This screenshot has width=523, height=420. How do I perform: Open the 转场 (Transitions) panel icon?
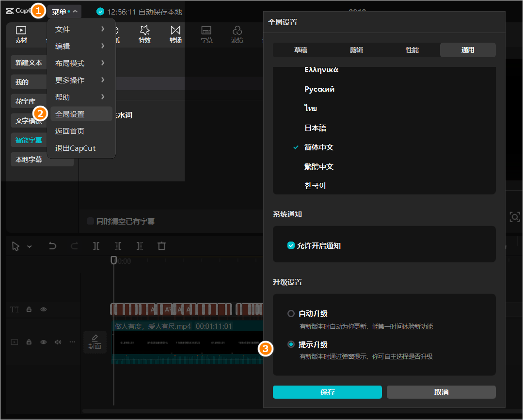[x=175, y=34]
